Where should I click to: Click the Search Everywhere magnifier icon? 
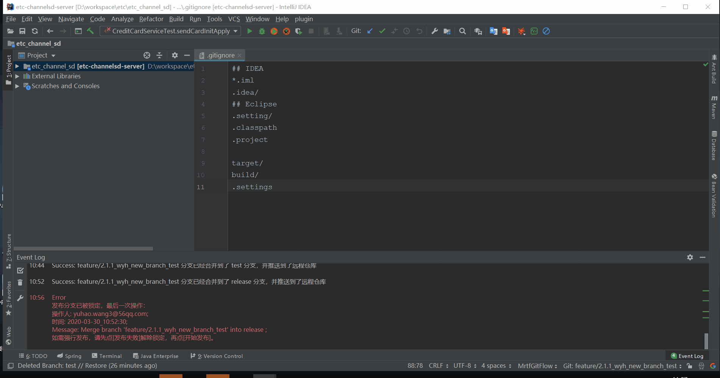463,31
